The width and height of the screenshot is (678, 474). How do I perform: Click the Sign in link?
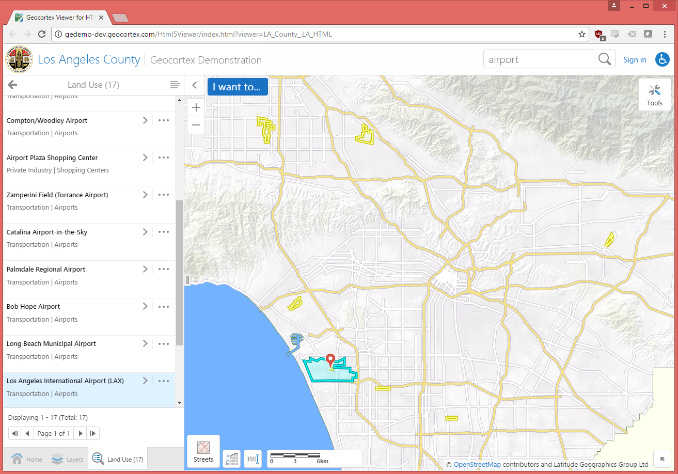(x=635, y=60)
